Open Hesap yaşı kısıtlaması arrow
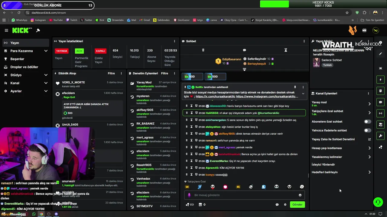The width and height of the screenshot is (387, 217). (x=369, y=148)
